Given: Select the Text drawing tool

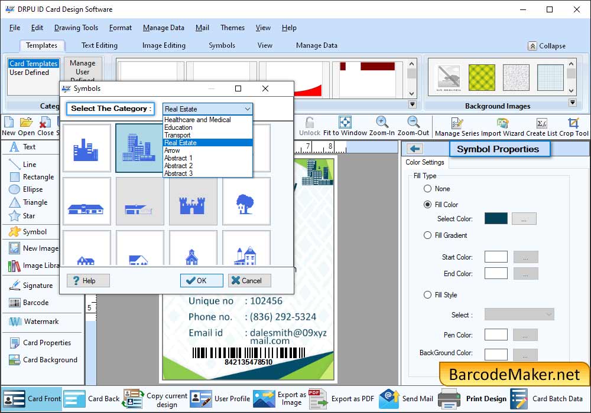Looking at the screenshot, I should pos(22,147).
